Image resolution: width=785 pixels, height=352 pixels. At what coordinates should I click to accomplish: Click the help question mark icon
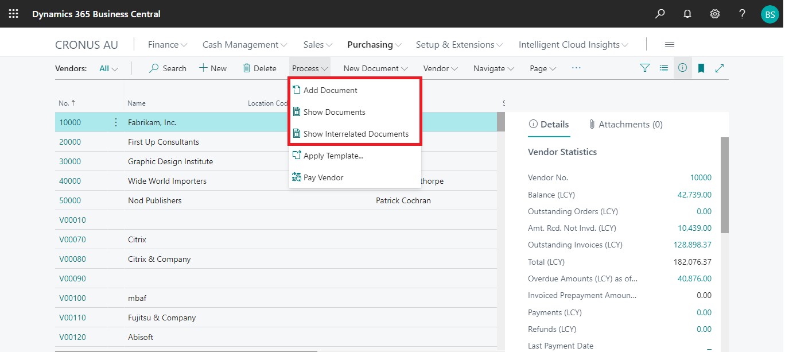coord(742,14)
